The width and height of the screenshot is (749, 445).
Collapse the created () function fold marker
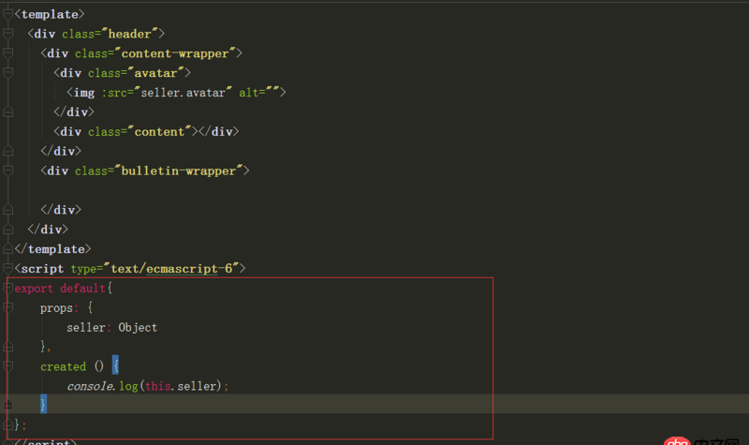point(7,366)
